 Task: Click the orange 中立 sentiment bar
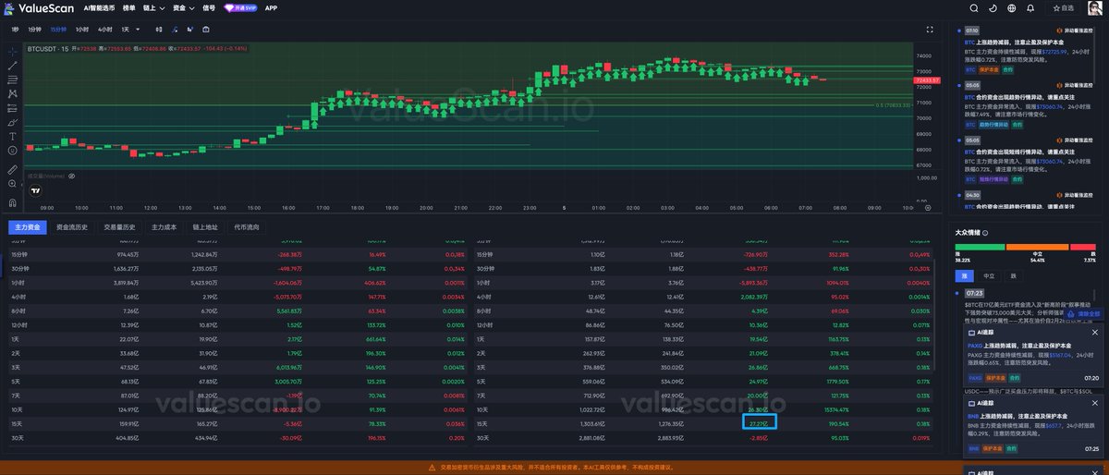pyautogui.click(x=1037, y=247)
